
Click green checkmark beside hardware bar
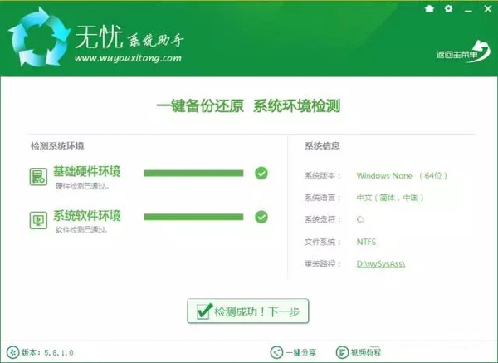261,174
